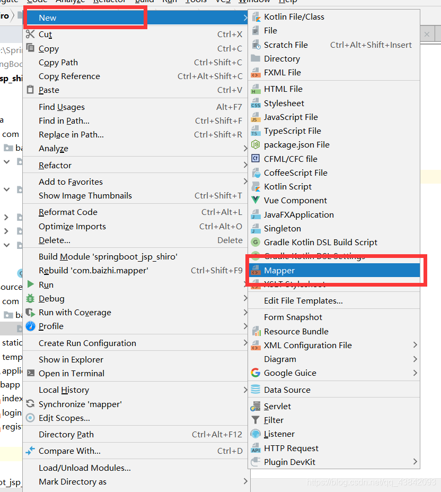Click the Listener globe icon

tap(255, 434)
